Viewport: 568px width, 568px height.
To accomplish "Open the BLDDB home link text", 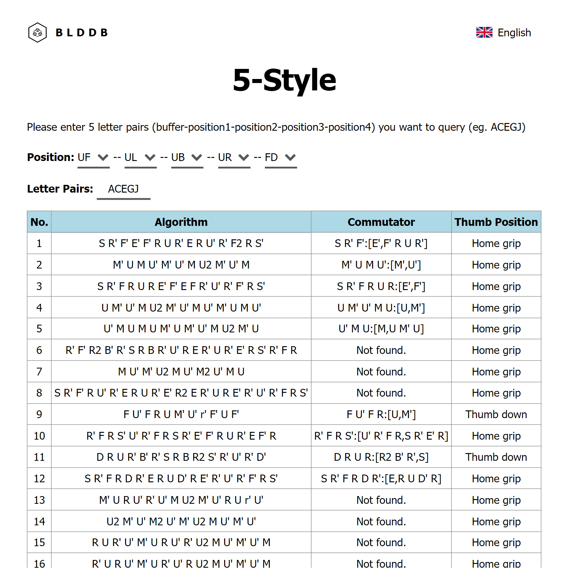I will coord(82,33).
